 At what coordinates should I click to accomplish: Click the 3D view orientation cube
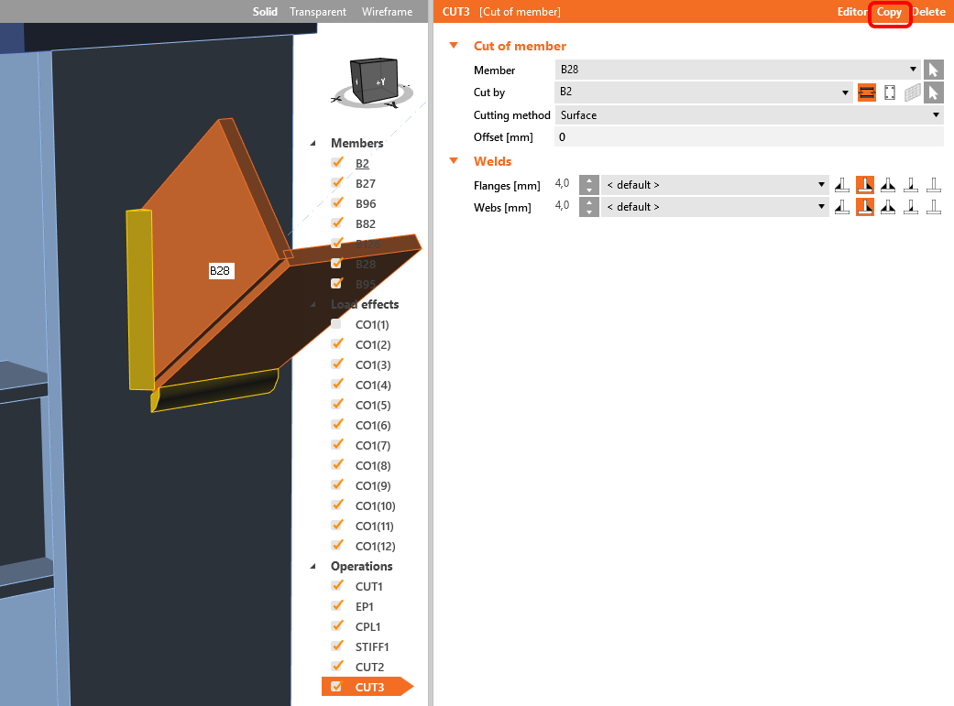tap(374, 81)
